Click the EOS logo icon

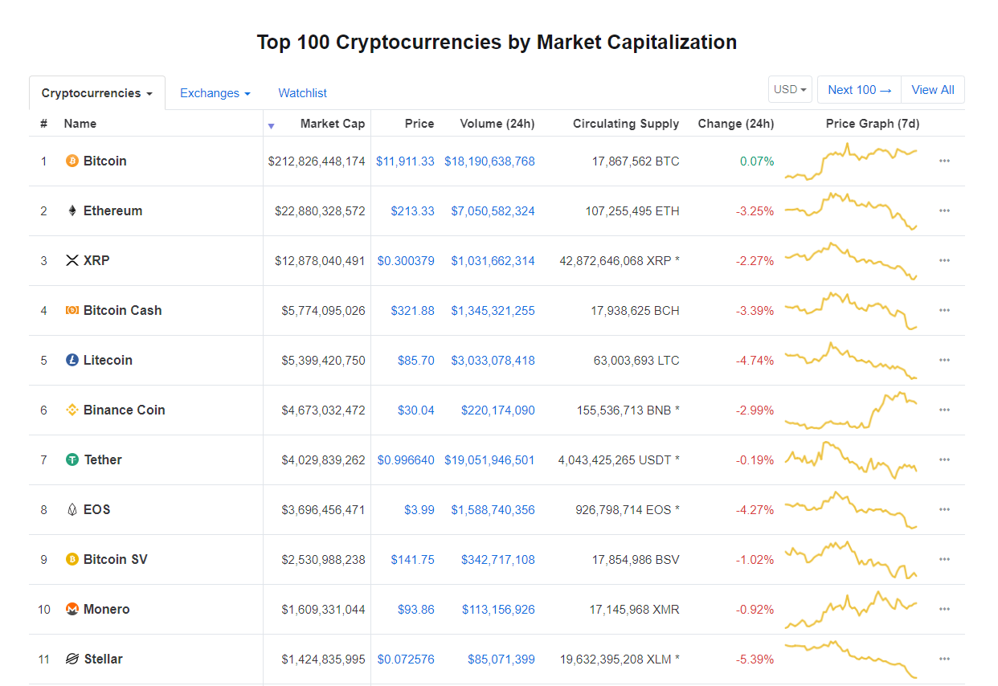click(72, 509)
